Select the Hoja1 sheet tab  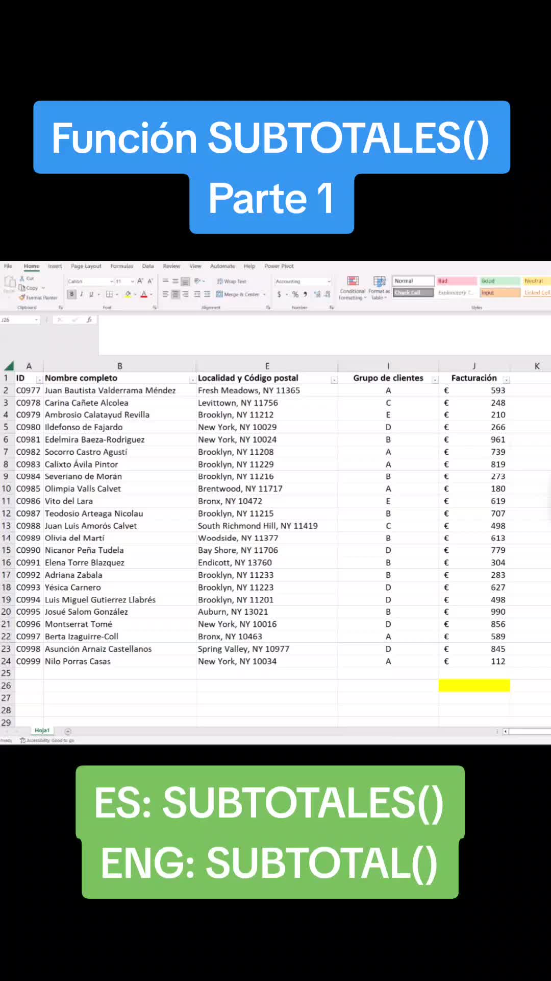click(42, 731)
